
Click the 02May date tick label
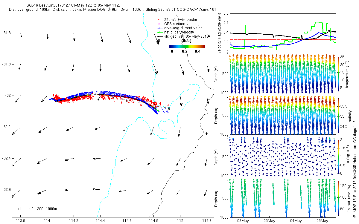[x=243, y=221]
